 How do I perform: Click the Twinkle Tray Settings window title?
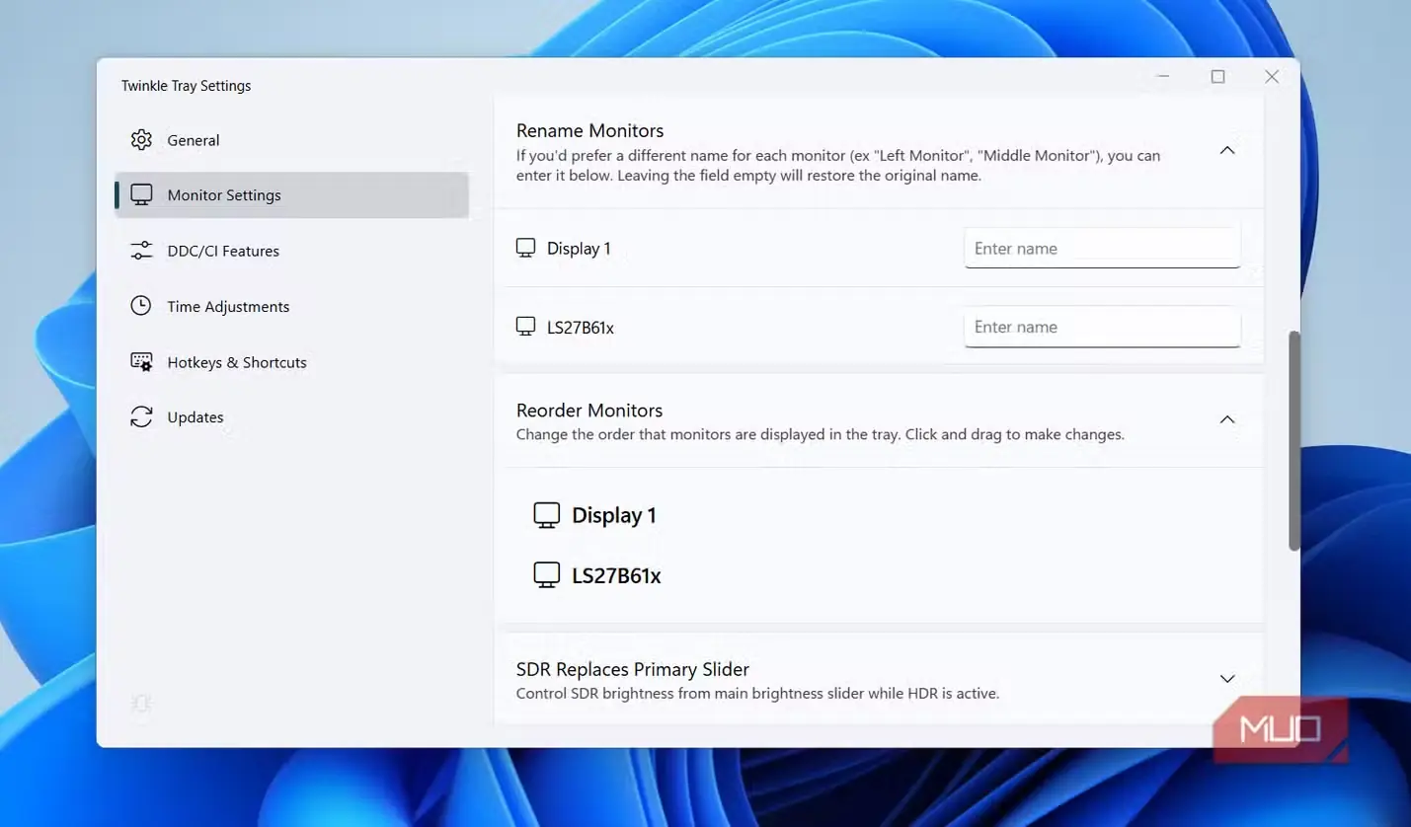[186, 86]
